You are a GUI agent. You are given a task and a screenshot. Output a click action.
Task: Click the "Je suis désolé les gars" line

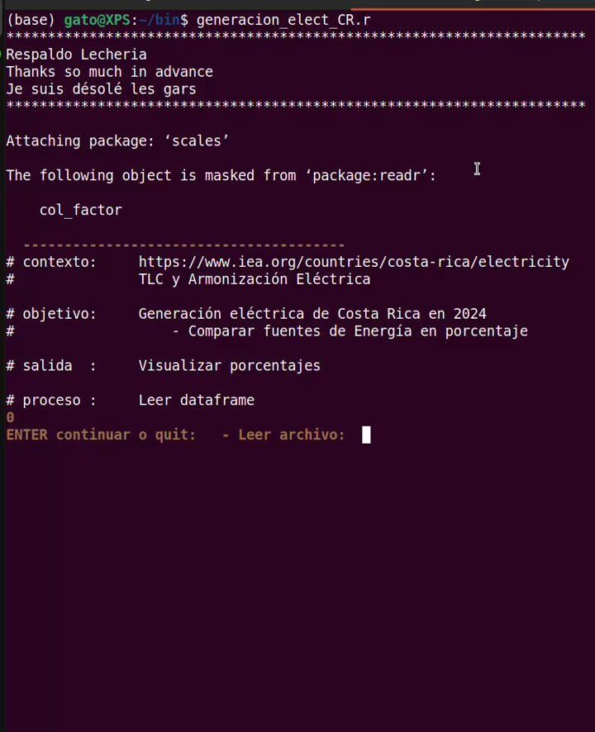(x=101, y=89)
